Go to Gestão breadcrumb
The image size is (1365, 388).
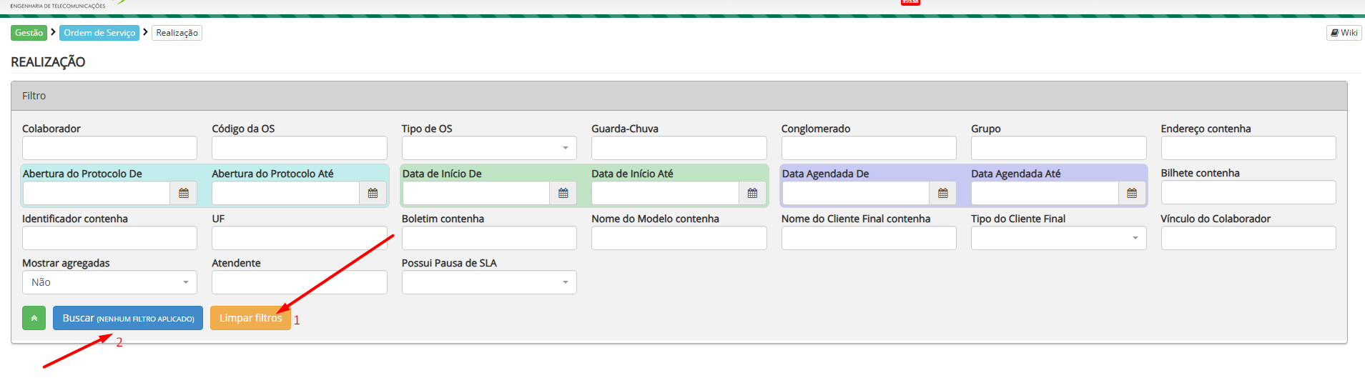click(29, 33)
